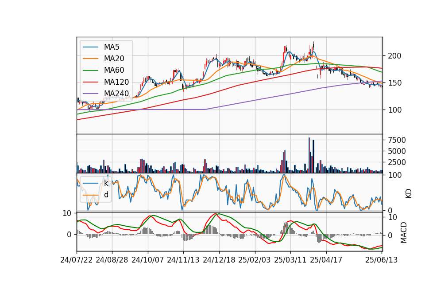Image resolution: width=425 pixels, height=306 pixels.
Task: Click the 25/02/03 date axis label
Action: [255, 260]
